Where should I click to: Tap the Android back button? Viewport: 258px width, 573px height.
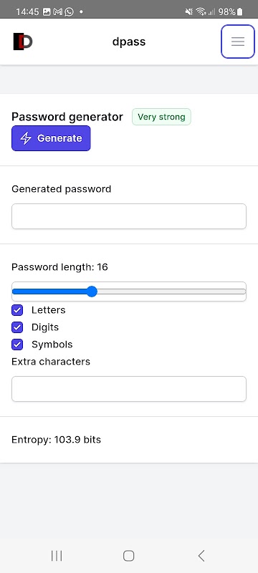click(x=201, y=556)
